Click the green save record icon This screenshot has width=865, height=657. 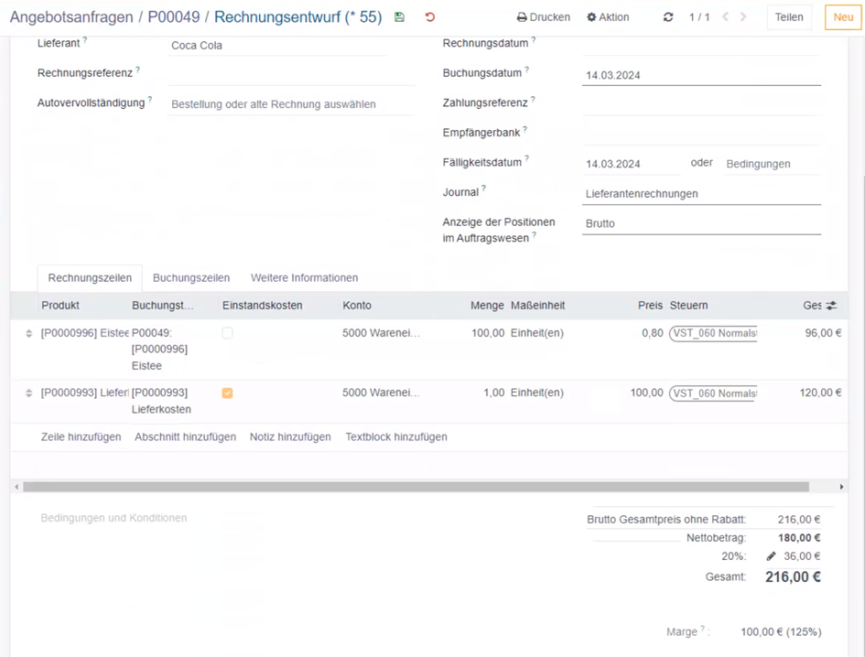point(399,17)
